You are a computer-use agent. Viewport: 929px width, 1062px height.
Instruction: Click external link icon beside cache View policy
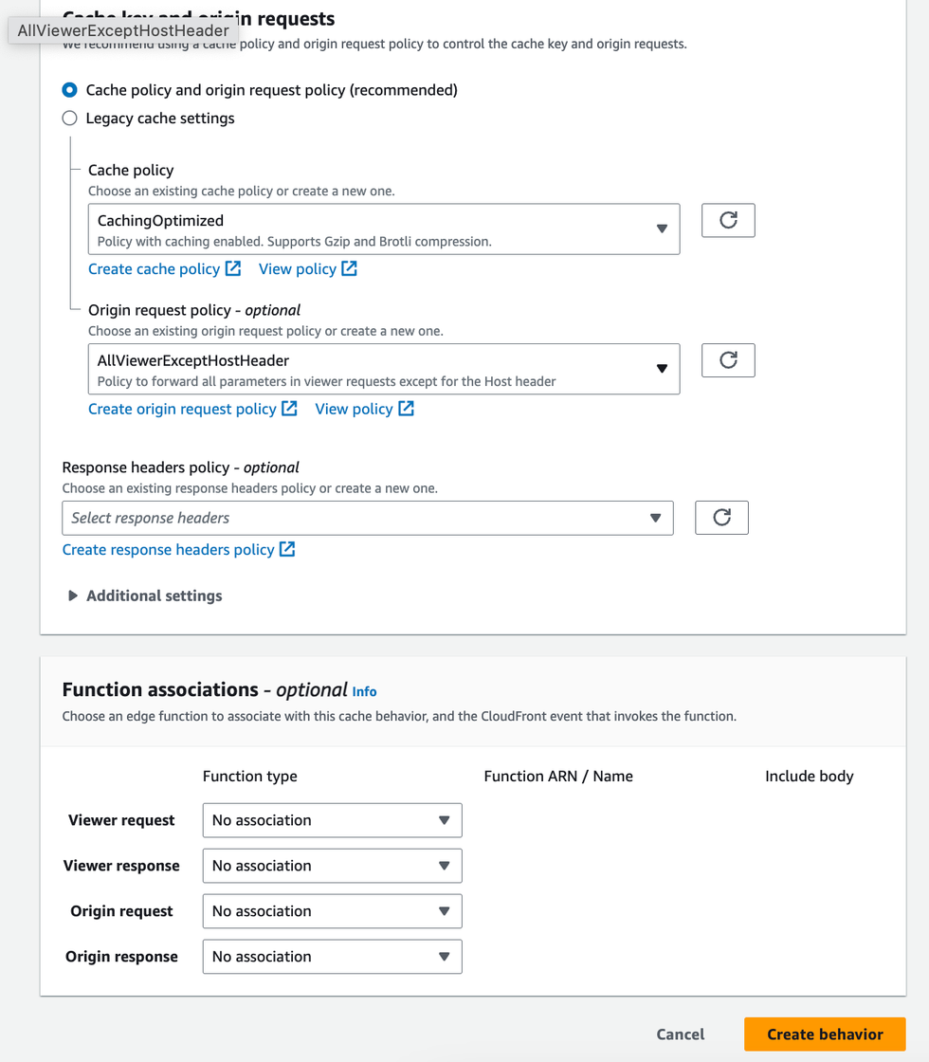coord(350,269)
